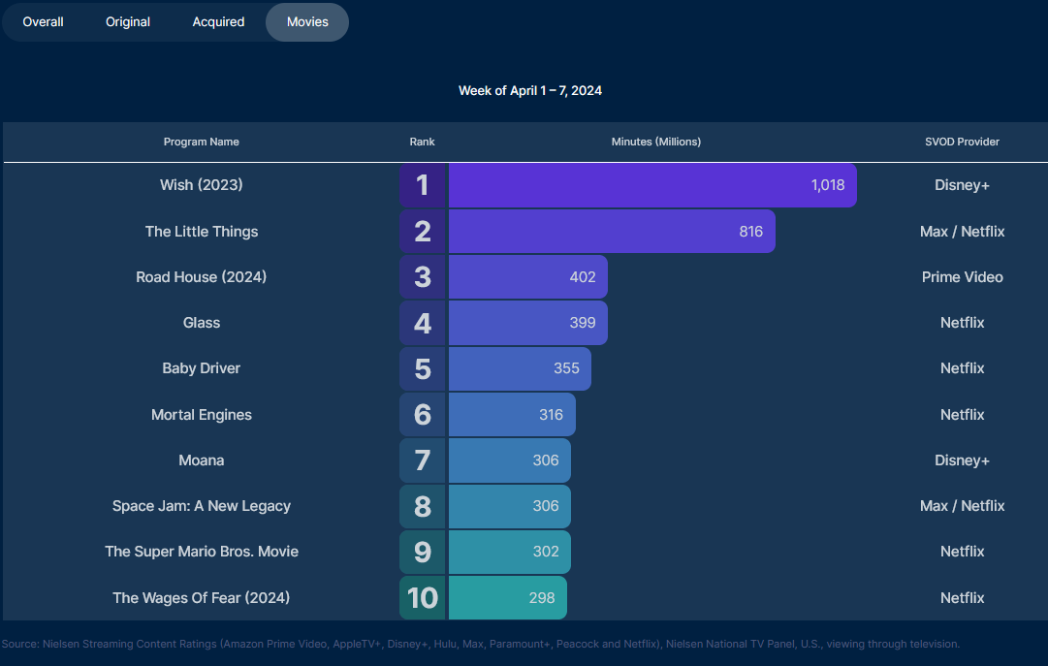Click rank 5 badge for Baby Driver
This screenshot has height=666, width=1048.
tap(423, 368)
